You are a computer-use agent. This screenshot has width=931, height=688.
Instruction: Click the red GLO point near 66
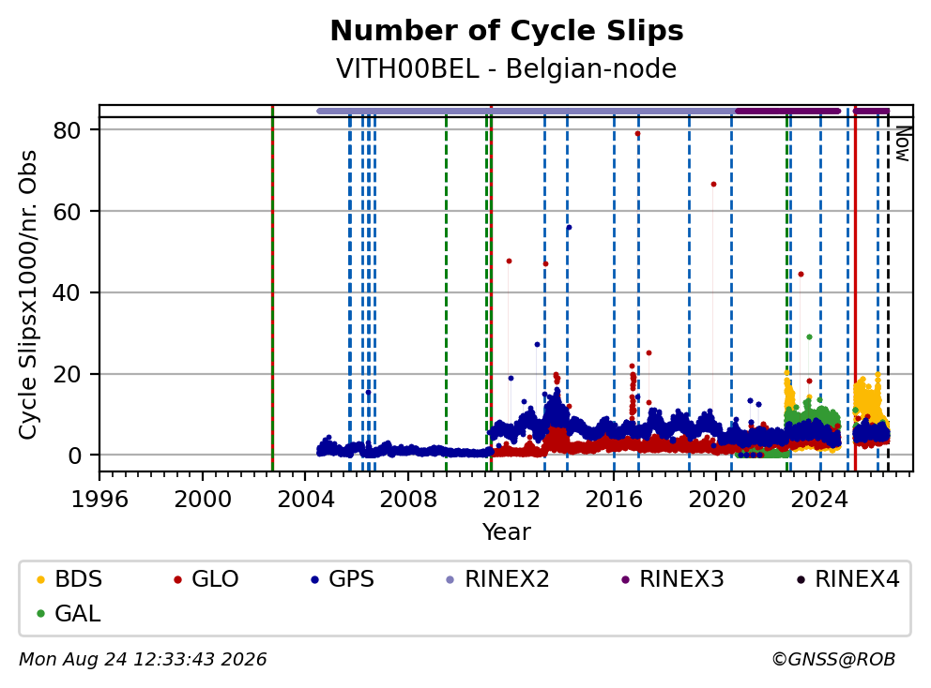pyautogui.click(x=713, y=185)
